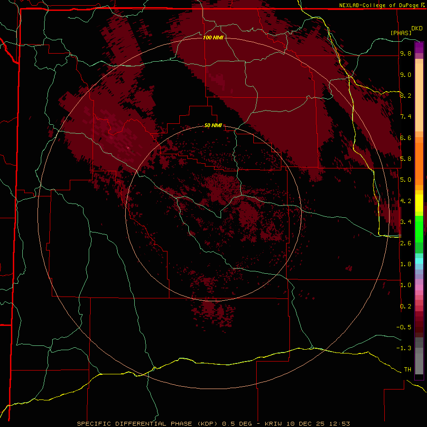
Task: Click the cyan band of color scale
Action: (419, 261)
